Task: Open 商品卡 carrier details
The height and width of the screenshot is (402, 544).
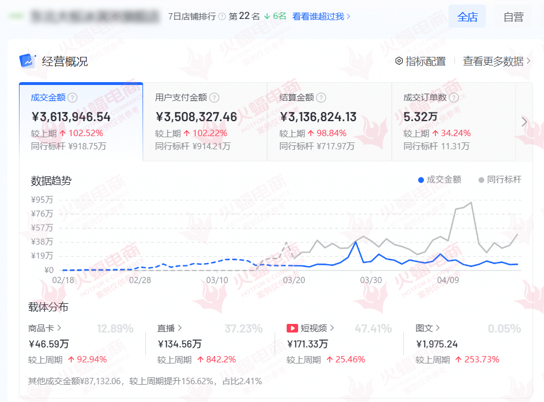Action: (45, 328)
